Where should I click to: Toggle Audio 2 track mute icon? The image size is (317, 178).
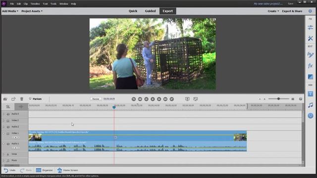pos(8,127)
